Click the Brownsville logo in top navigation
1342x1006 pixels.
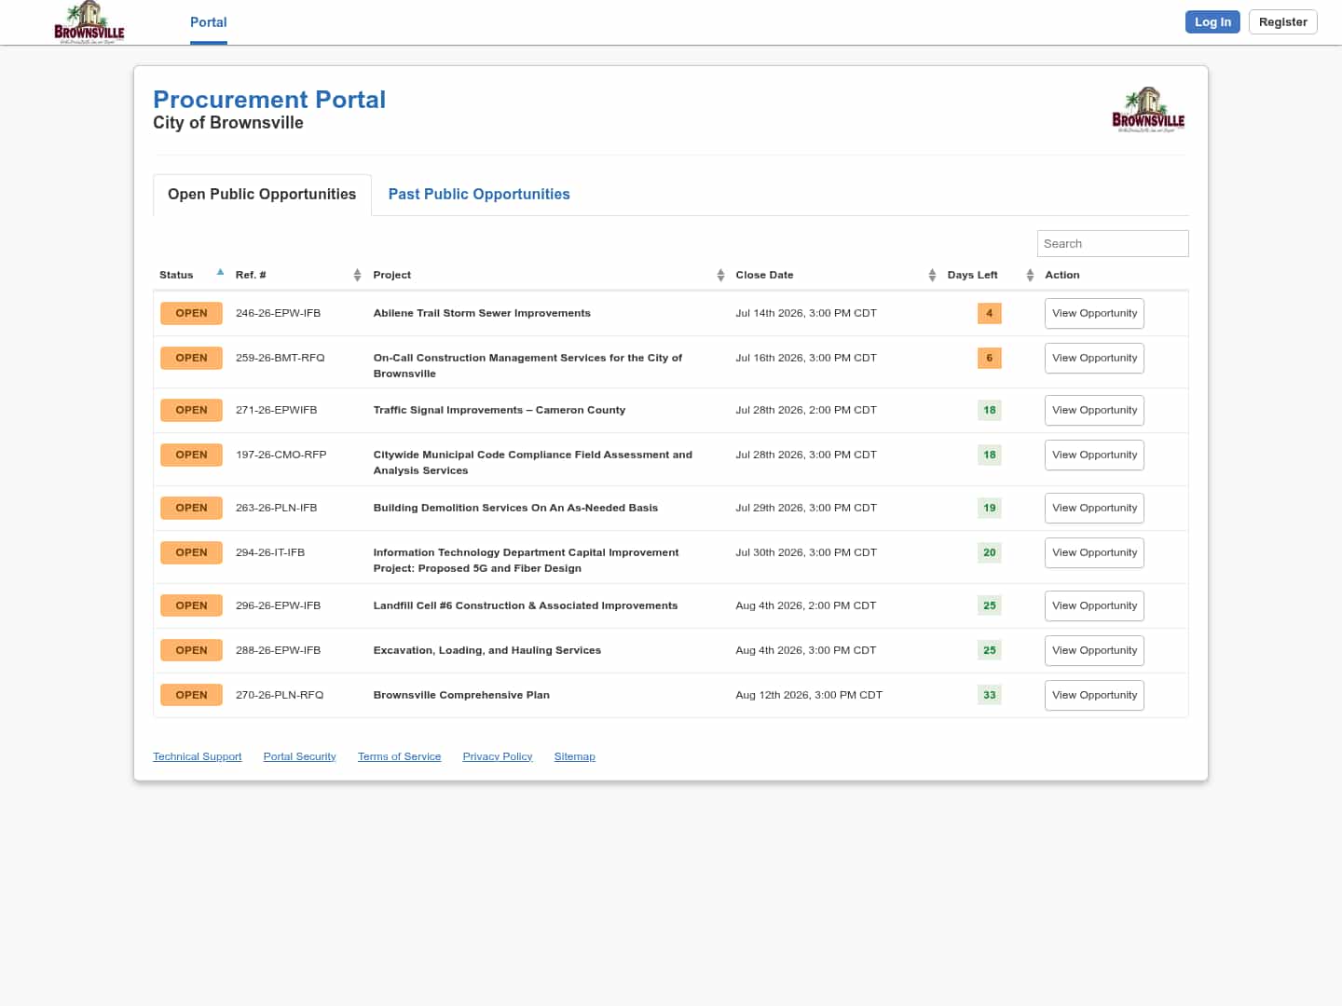[x=89, y=22]
